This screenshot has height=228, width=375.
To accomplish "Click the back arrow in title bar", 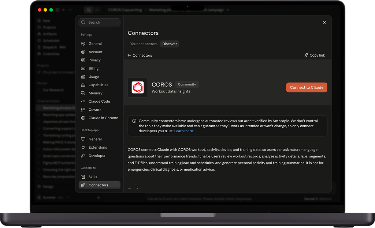I will pyautogui.click(x=64, y=10).
